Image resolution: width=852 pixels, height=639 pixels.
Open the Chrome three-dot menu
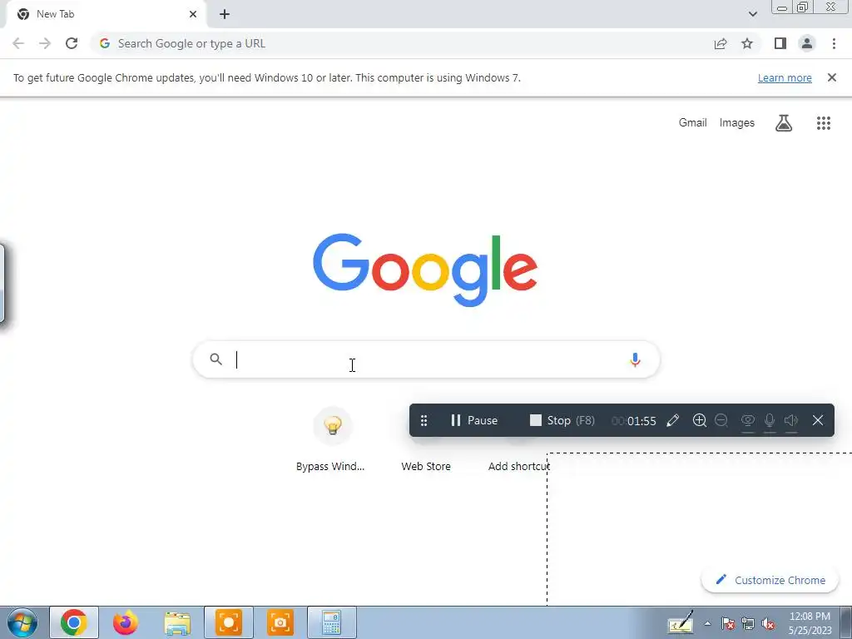click(x=834, y=43)
